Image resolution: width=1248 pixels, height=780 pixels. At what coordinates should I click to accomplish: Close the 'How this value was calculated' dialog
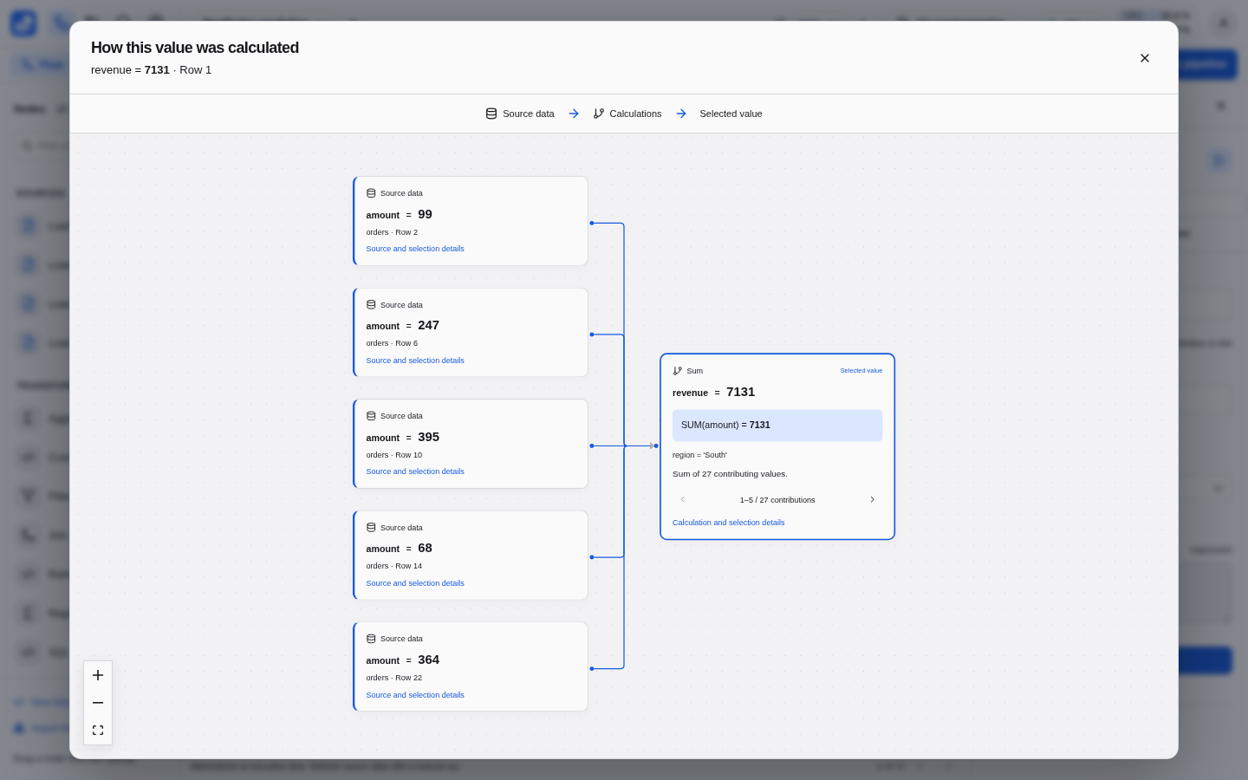(x=1145, y=58)
